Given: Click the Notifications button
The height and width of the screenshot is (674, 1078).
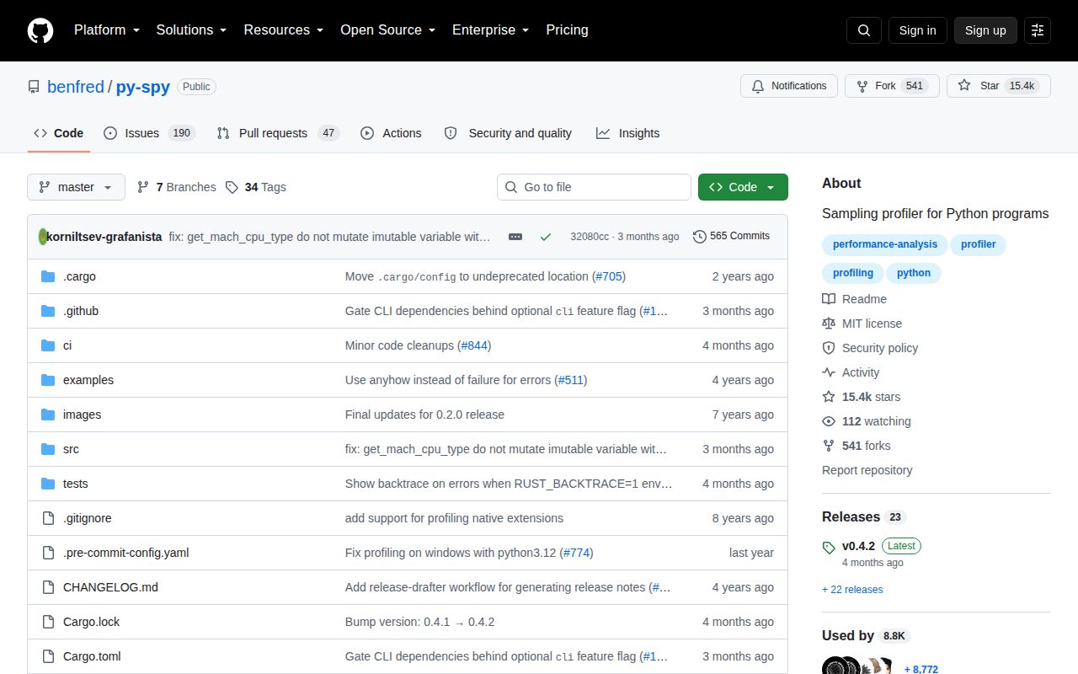Looking at the screenshot, I should [x=789, y=86].
